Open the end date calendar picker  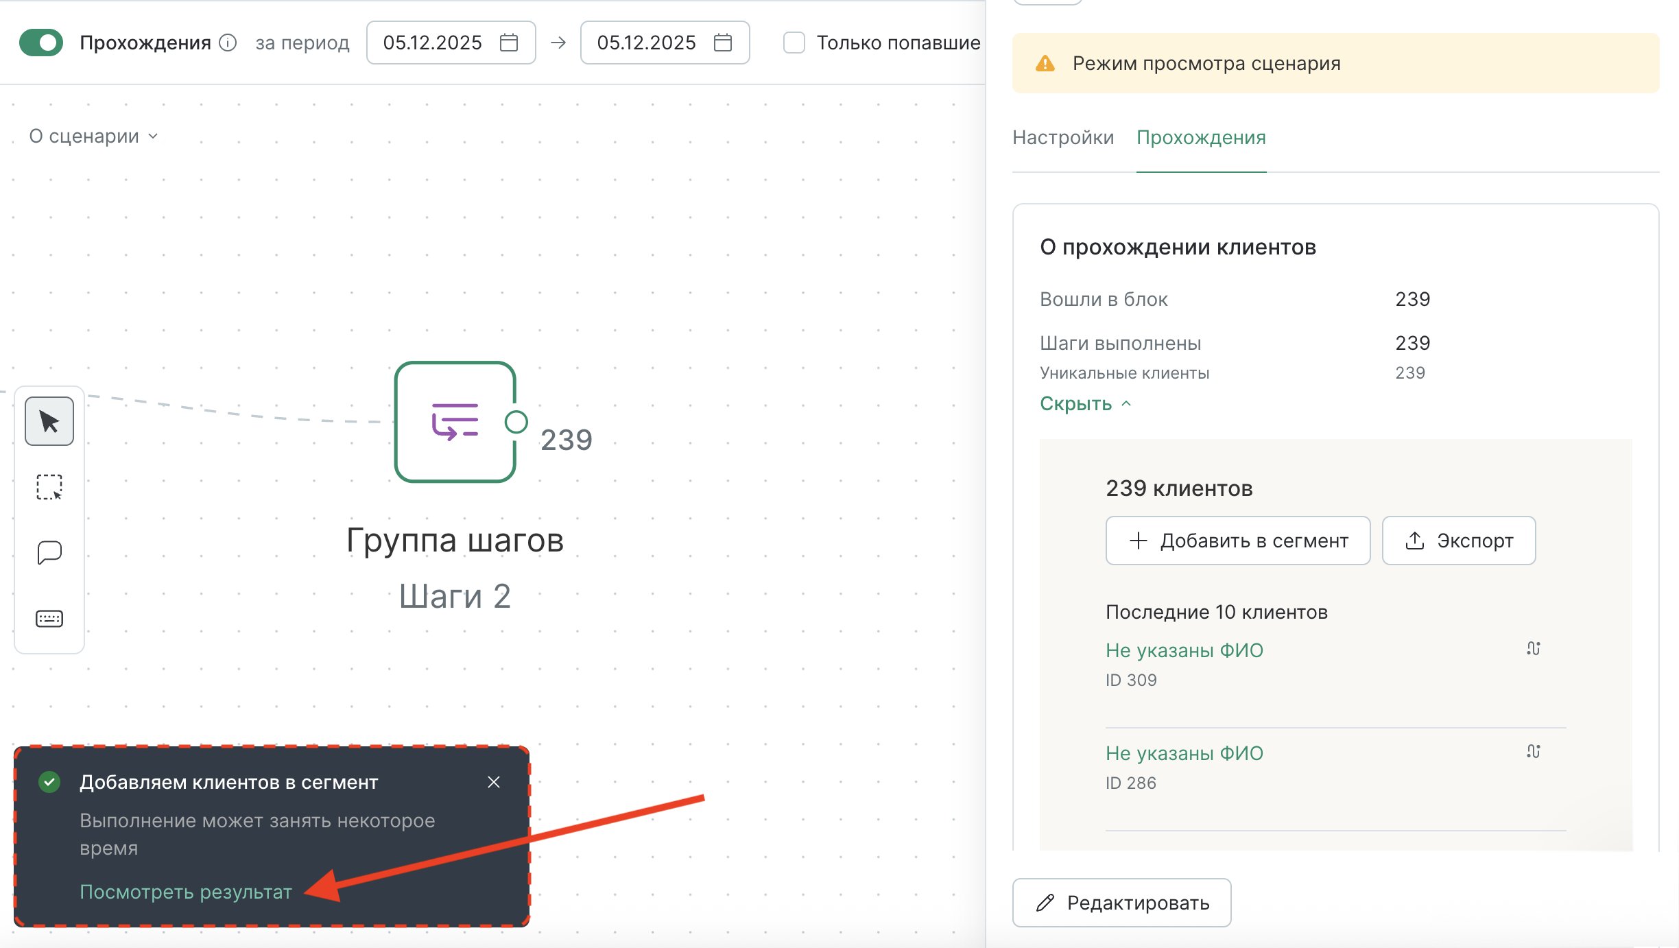[x=722, y=43]
